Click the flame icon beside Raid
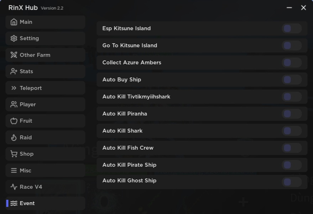This screenshot has height=214, width=313. click(14, 138)
